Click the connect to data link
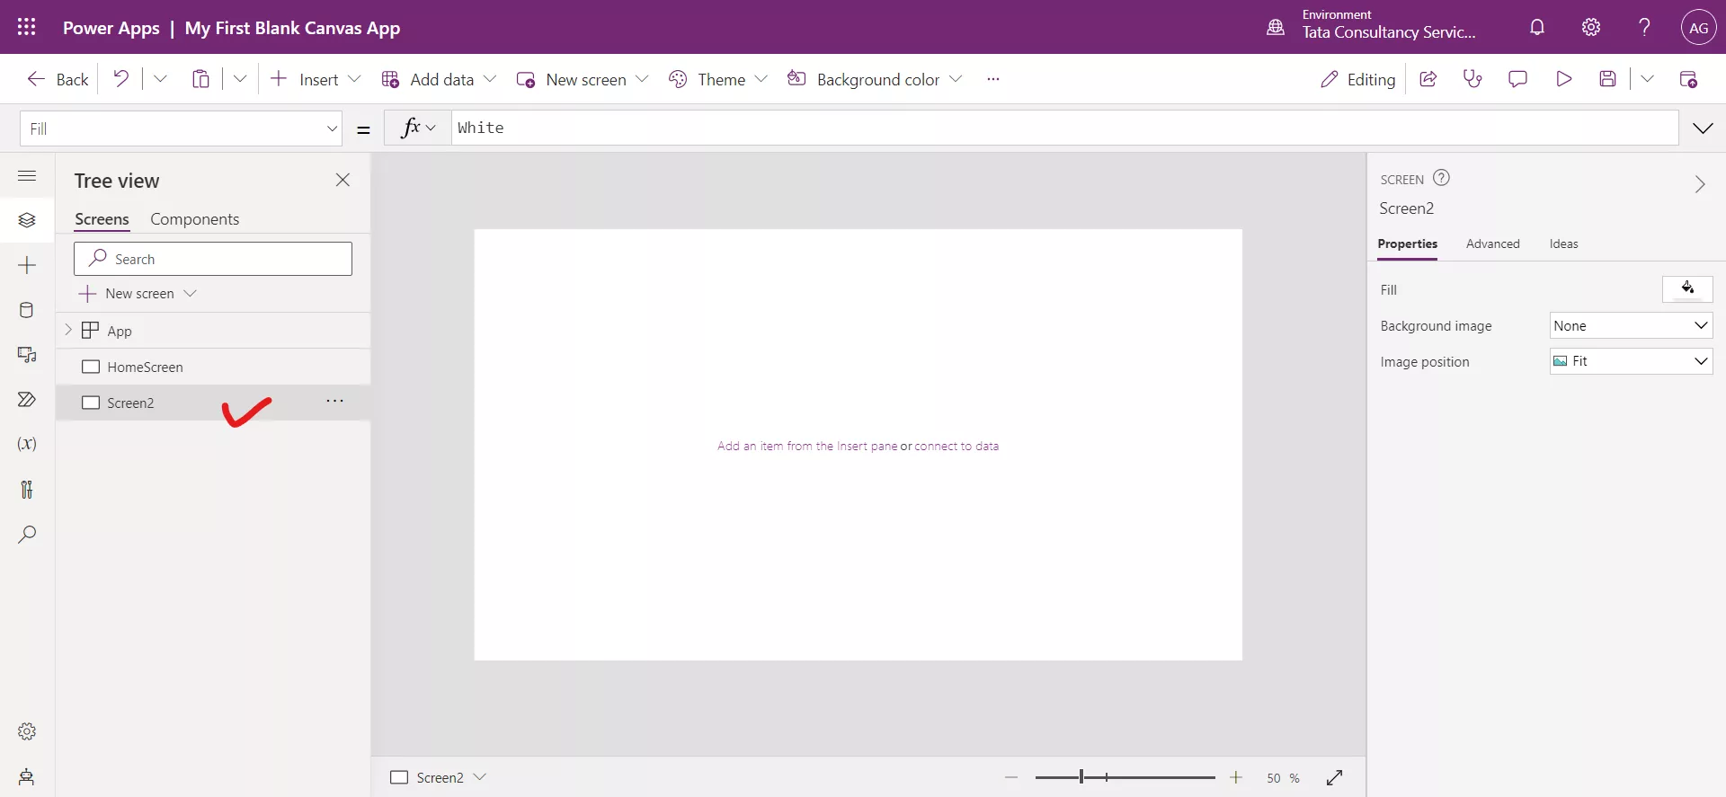 click(956, 446)
